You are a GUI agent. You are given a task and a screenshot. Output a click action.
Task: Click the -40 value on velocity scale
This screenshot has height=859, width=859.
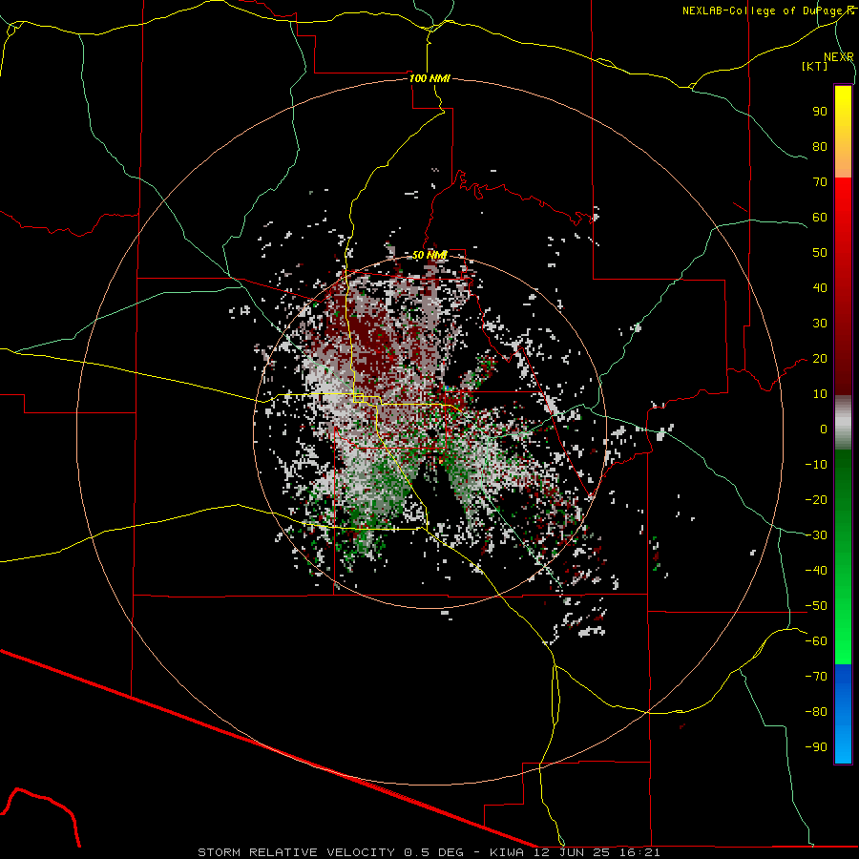point(816,571)
